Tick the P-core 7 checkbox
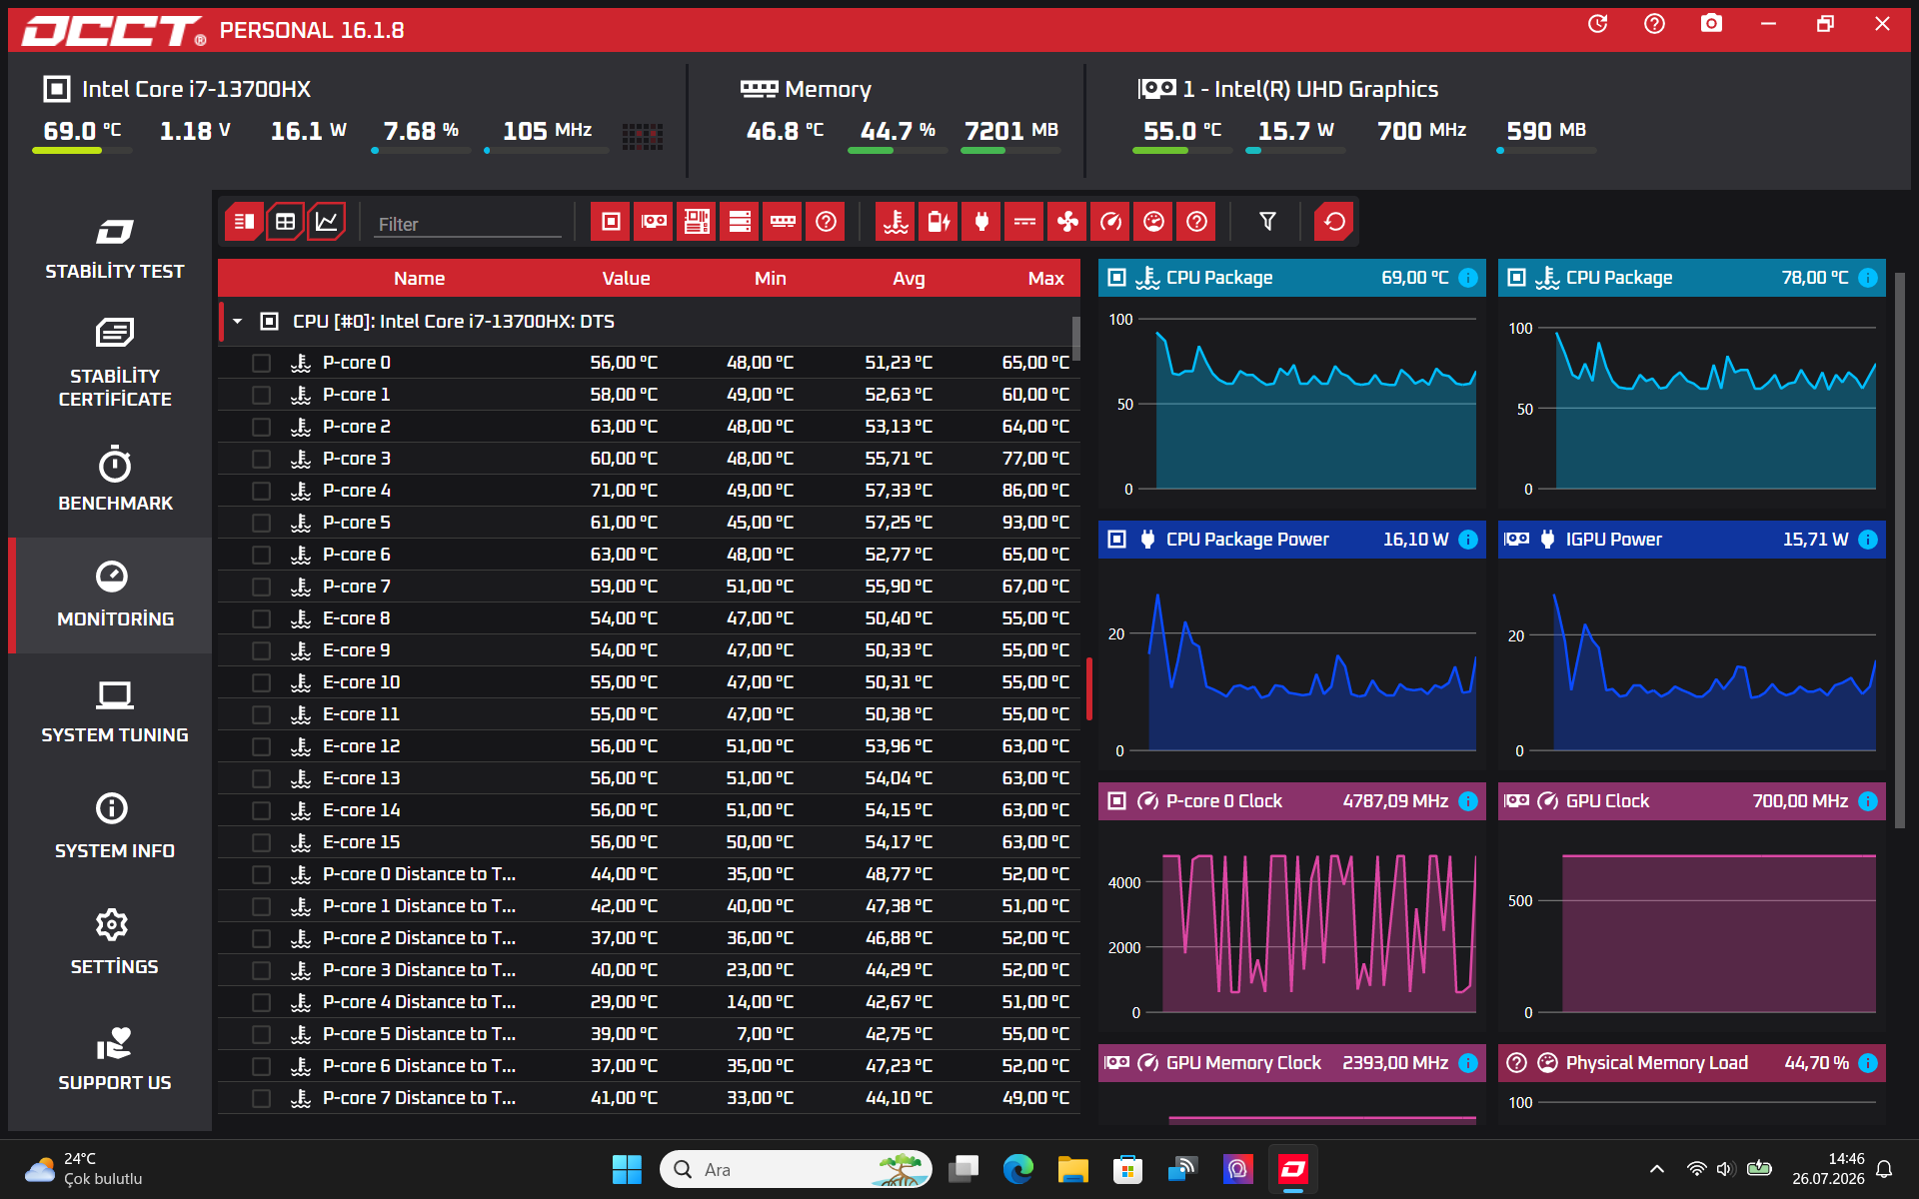The width and height of the screenshot is (1919, 1199). pos(262,587)
